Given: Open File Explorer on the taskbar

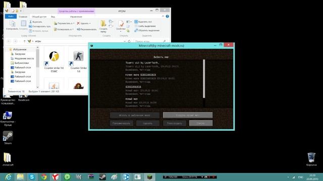Looking at the screenshot, I should (x=20, y=176).
